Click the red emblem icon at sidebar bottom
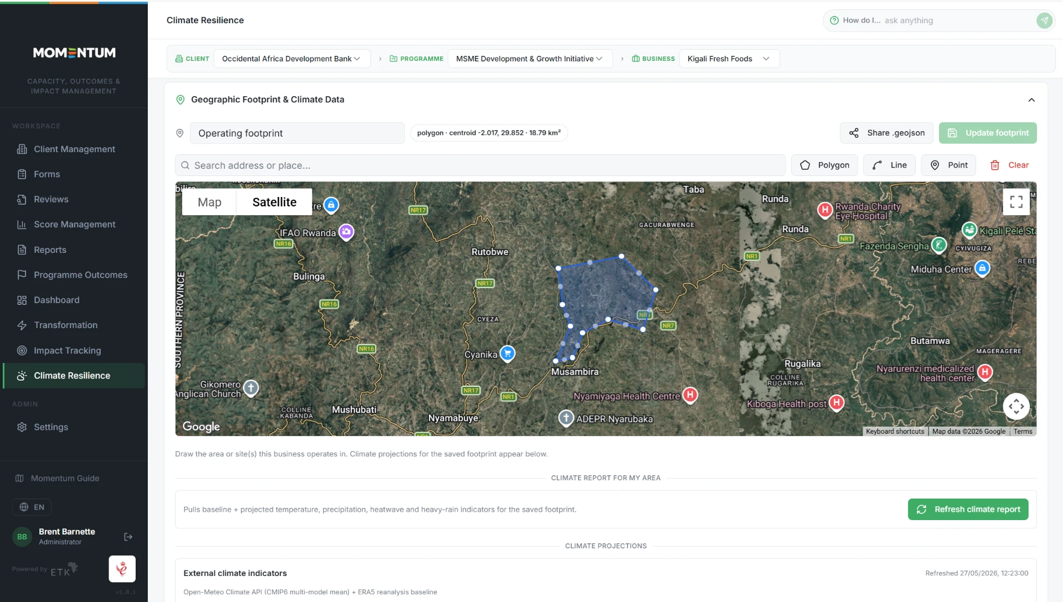 [x=122, y=569]
